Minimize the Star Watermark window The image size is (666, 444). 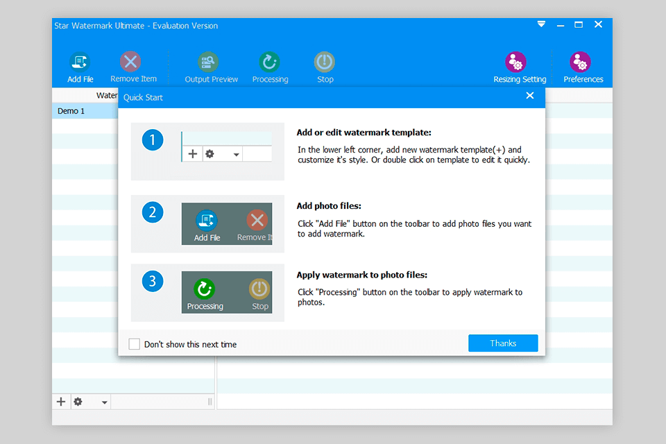561,26
